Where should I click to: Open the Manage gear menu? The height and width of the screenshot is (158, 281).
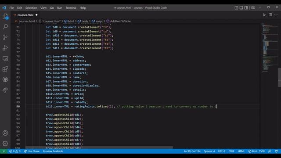(5, 144)
